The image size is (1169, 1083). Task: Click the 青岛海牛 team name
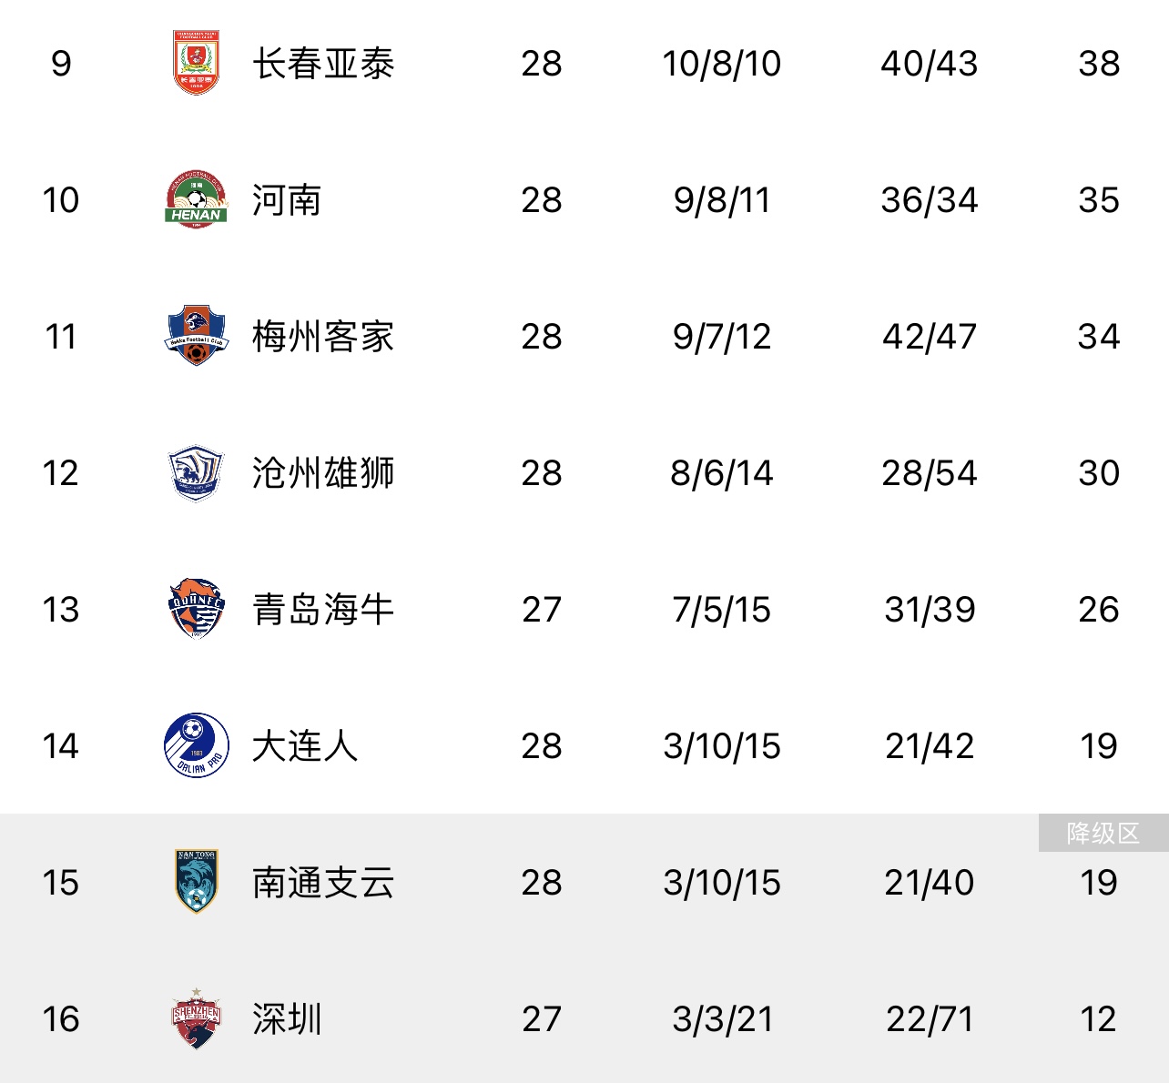[323, 610]
